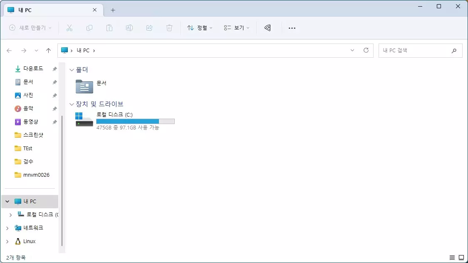This screenshot has width=468, height=263.
Task: Collapse the 장치 및 드라이브 group
Action: click(72, 104)
